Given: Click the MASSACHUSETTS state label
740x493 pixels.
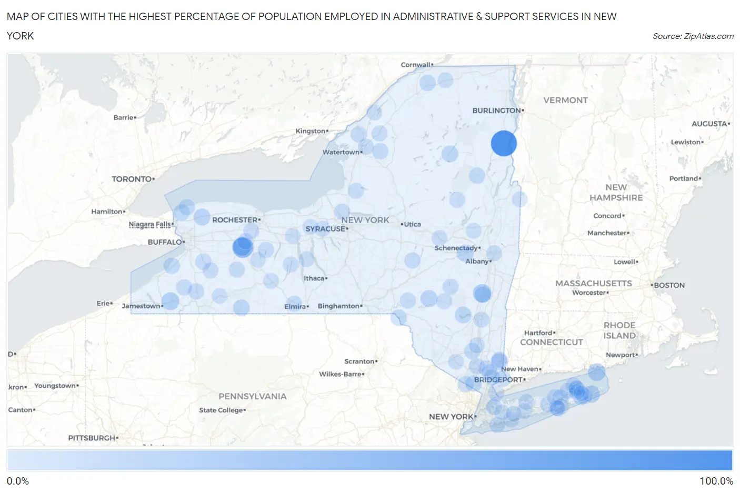Looking at the screenshot, I should (593, 283).
